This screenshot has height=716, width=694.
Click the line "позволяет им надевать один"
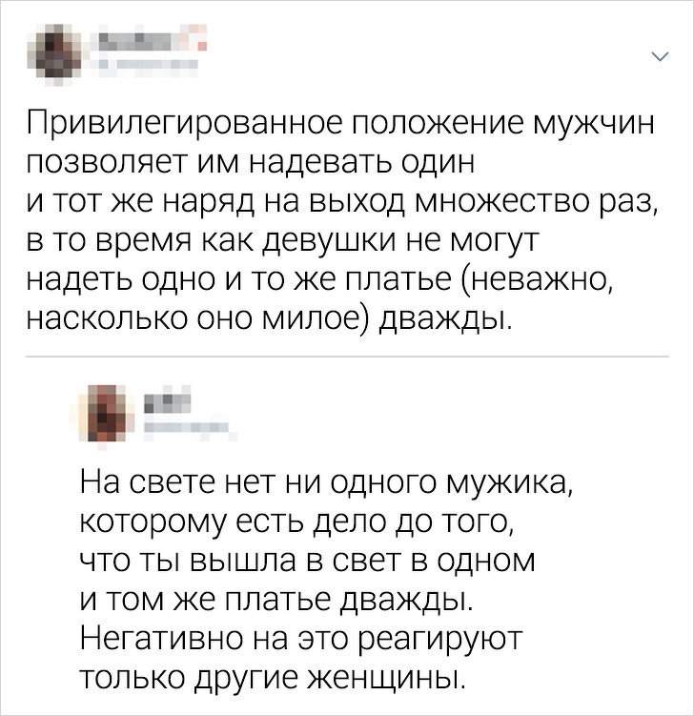pyautogui.click(x=250, y=163)
